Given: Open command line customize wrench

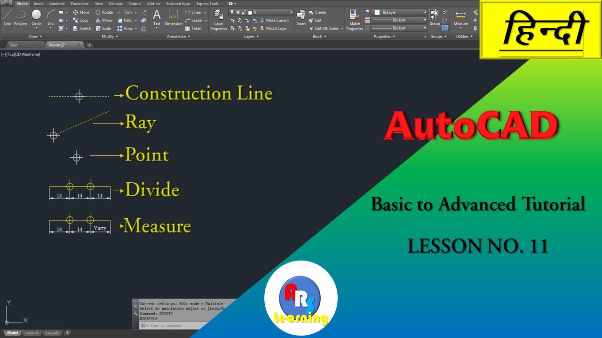Looking at the screenshot, I should click(136, 314).
